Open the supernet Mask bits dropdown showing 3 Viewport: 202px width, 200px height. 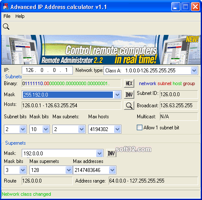coord(23,170)
